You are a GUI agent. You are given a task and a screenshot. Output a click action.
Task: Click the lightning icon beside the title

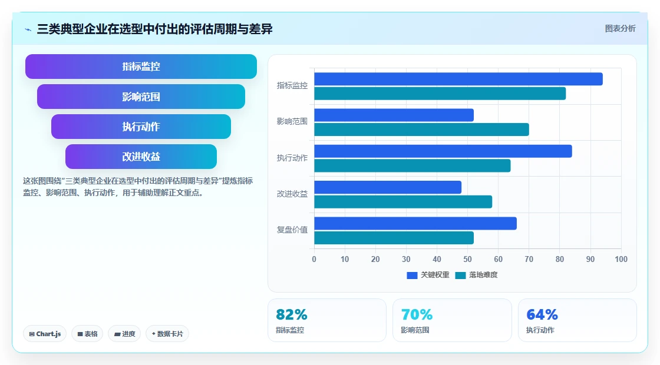(28, 29)
